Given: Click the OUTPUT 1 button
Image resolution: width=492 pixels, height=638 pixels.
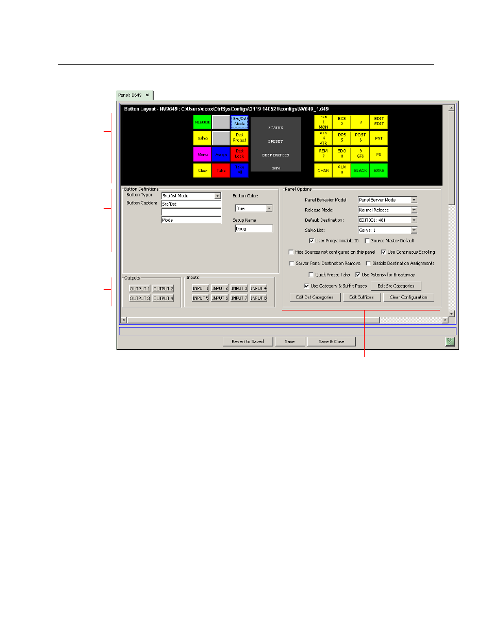Looking at the screenshot, I should click(139, 289).
